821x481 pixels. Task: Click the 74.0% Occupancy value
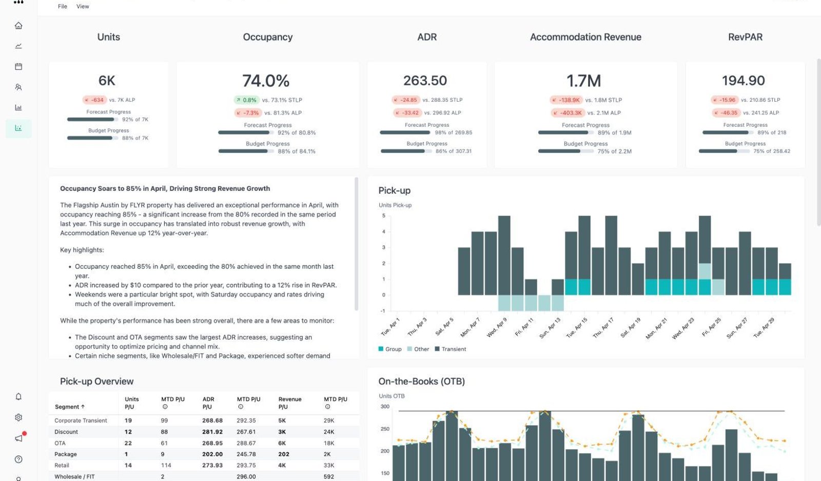266,81
